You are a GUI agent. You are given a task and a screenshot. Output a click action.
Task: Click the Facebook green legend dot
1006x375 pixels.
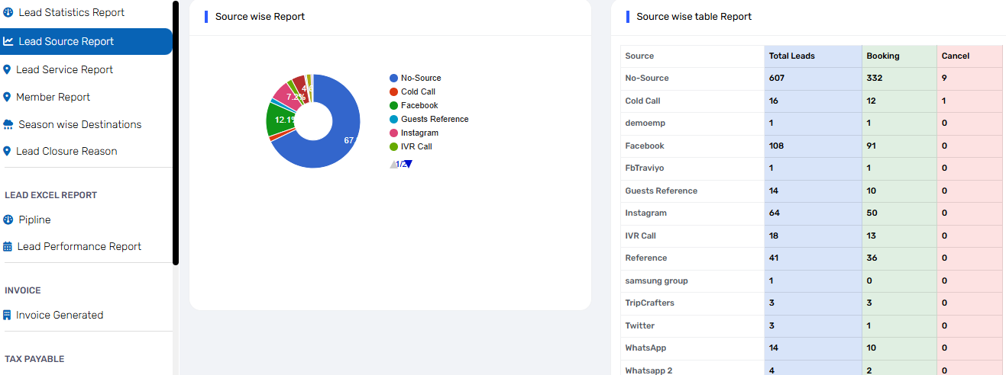[393, 105]
